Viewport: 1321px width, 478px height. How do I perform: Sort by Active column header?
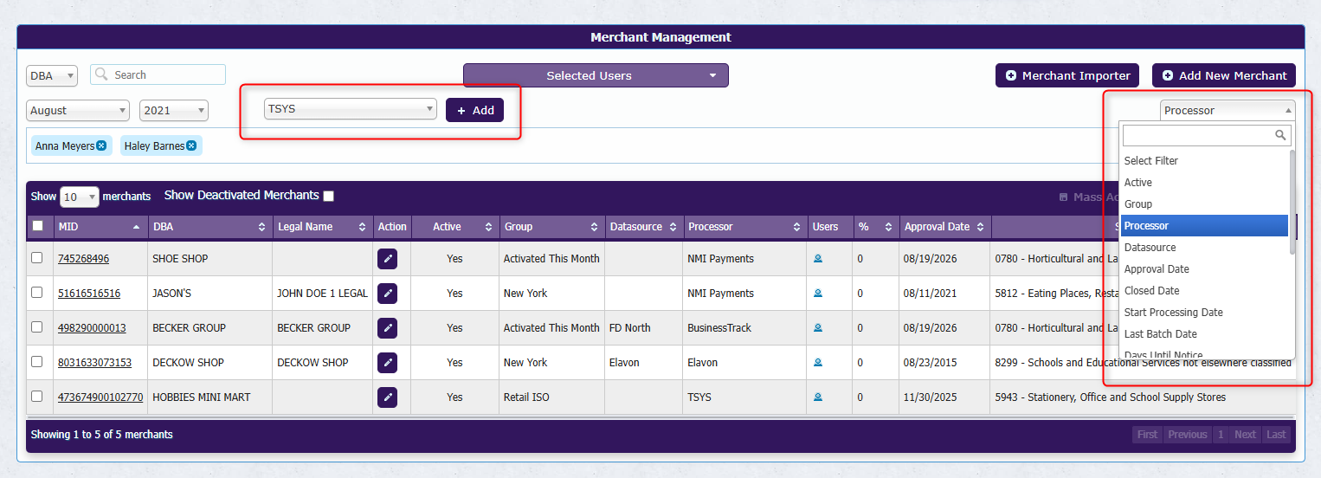point(454,227)
